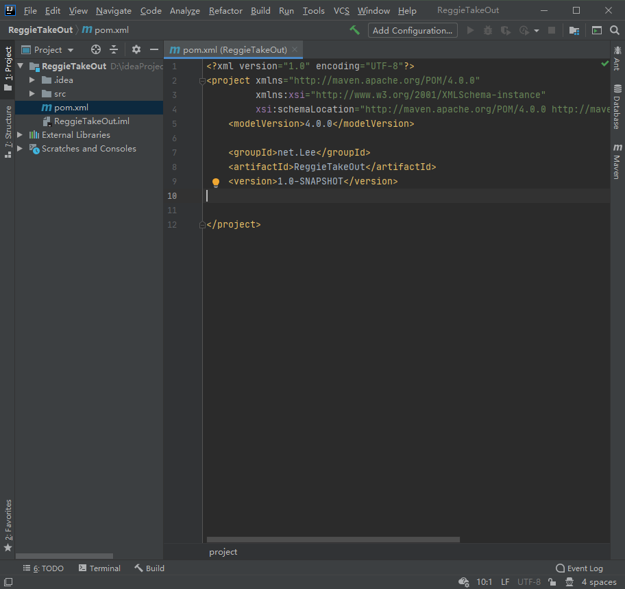625x589 pixels.
Task: Click pom.xml in navigation bar
Action: pyautogui.click(x=106, y=30)
